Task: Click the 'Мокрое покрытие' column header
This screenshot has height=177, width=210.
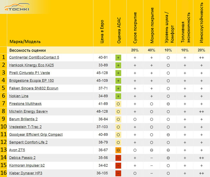Action: (152, 28)
